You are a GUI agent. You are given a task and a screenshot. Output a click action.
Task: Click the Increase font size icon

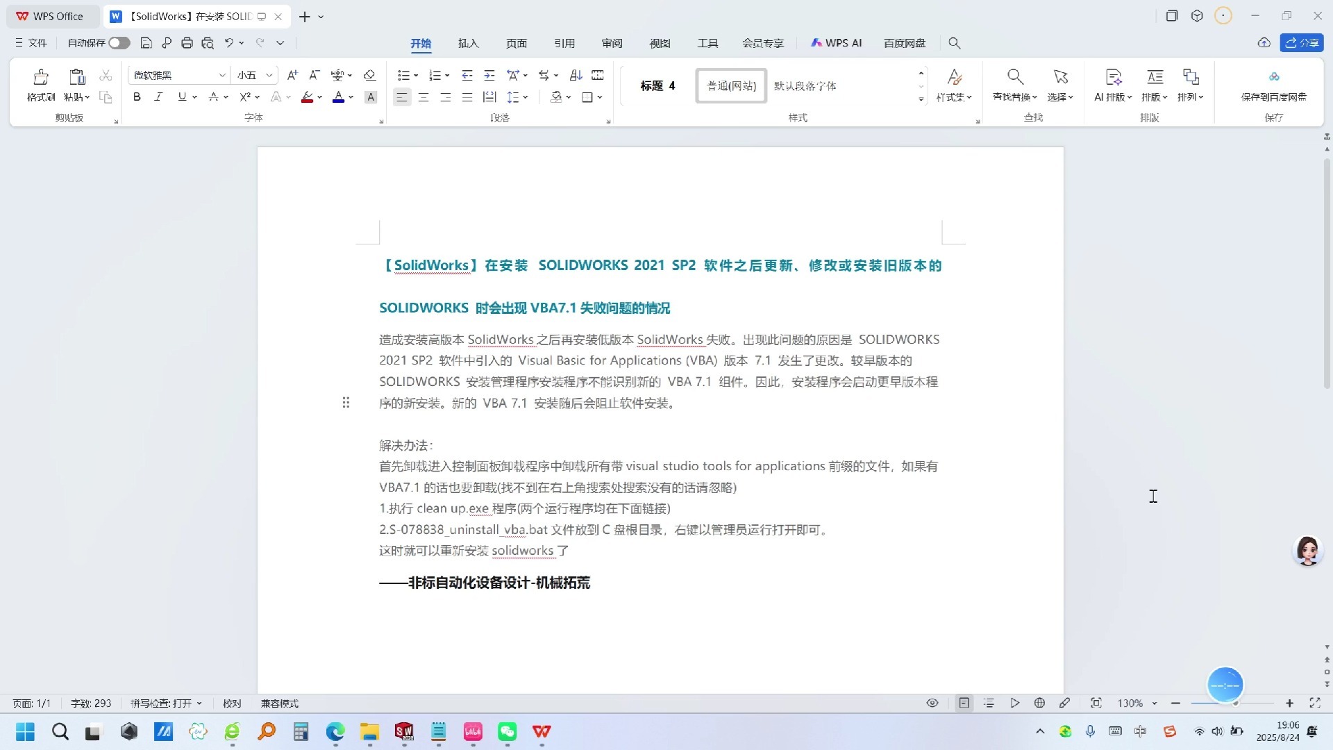292,75
